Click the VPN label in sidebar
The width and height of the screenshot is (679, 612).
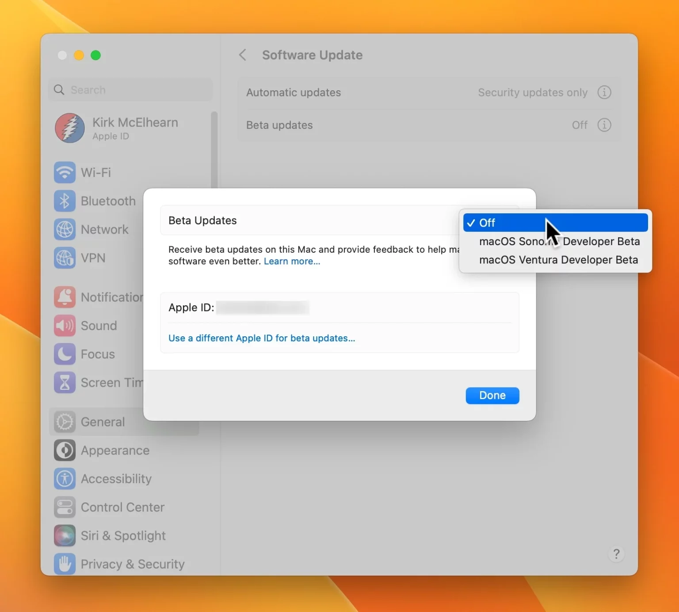pos(93,258)
